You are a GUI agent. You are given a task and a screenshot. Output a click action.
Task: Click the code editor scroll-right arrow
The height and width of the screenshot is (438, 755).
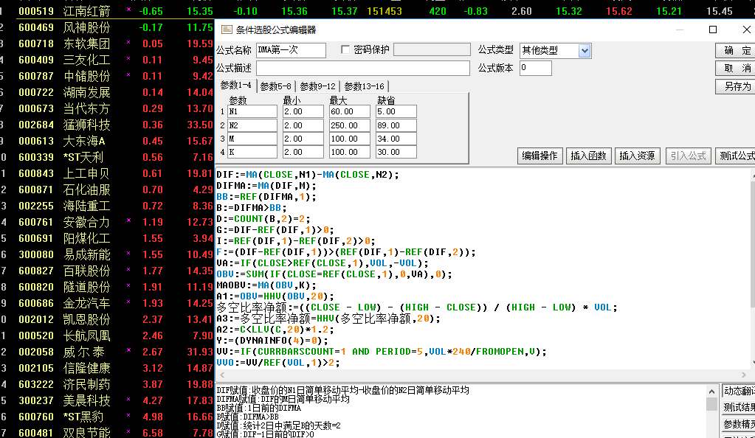tap(743, 375)
